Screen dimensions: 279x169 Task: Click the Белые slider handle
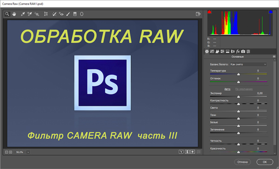(x=239, y=126)
